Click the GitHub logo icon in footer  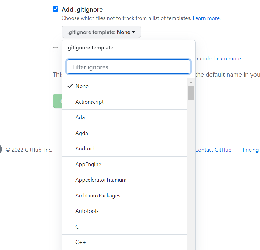pos(1,150)
